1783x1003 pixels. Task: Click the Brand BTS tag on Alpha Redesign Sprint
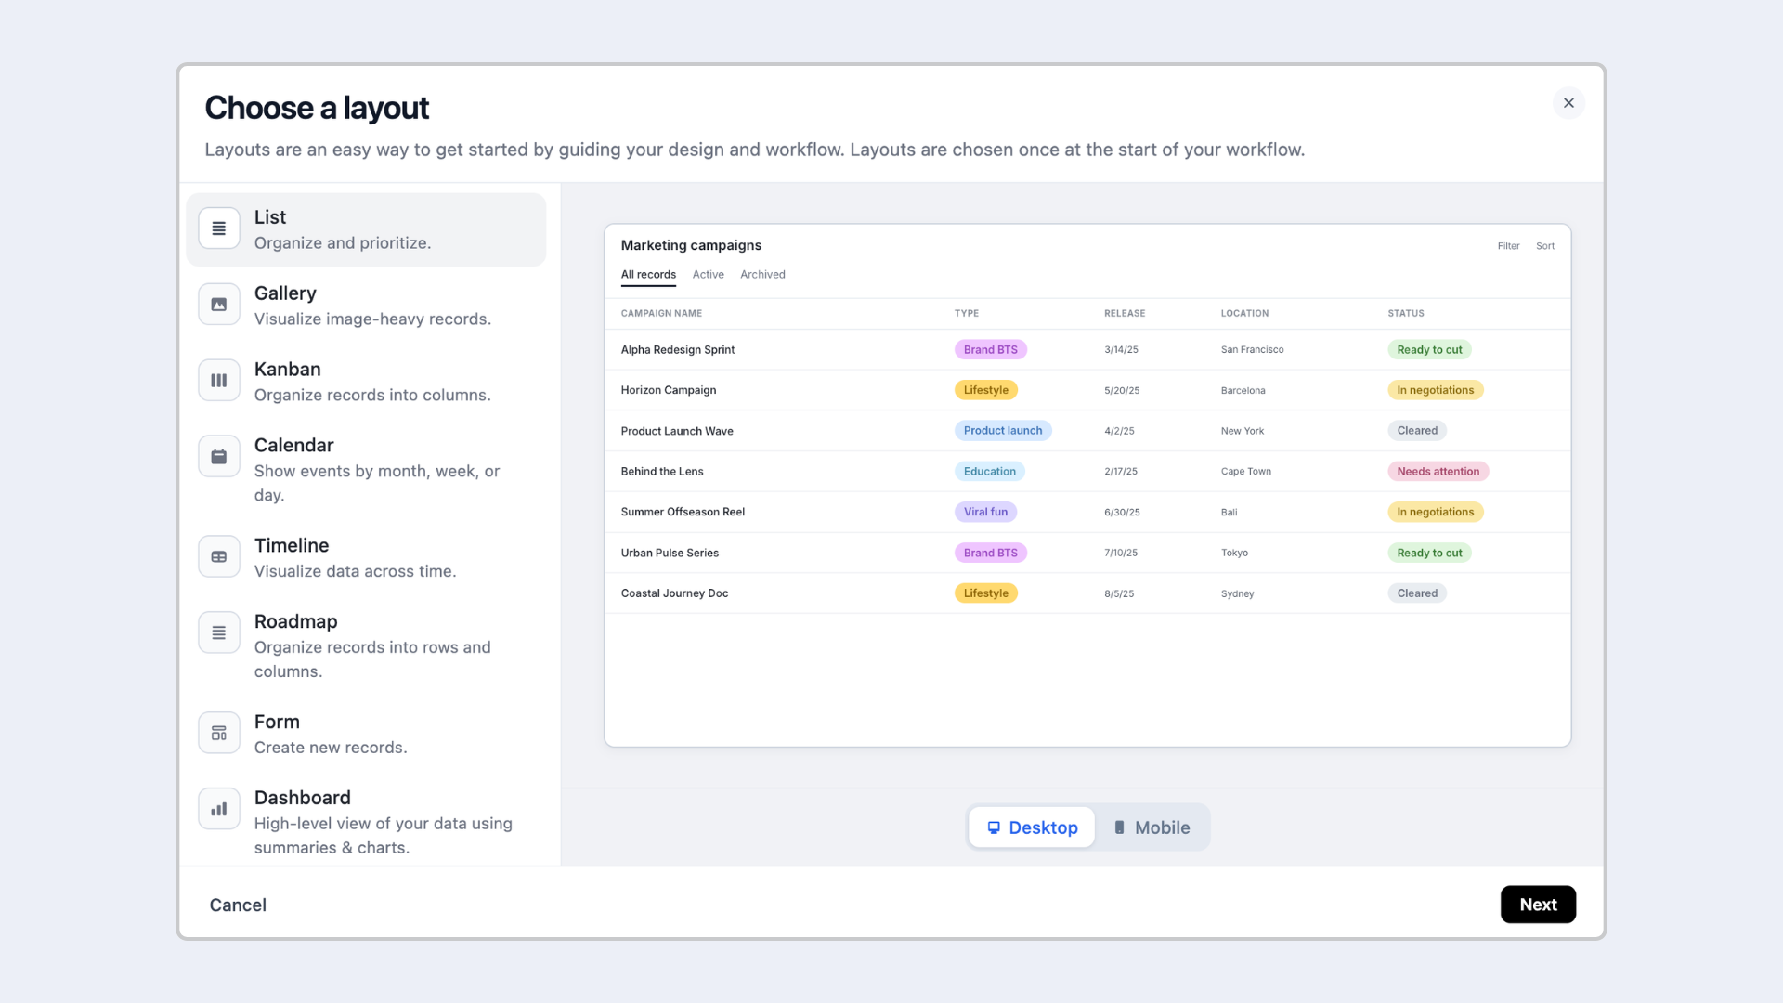click(990, 350)
